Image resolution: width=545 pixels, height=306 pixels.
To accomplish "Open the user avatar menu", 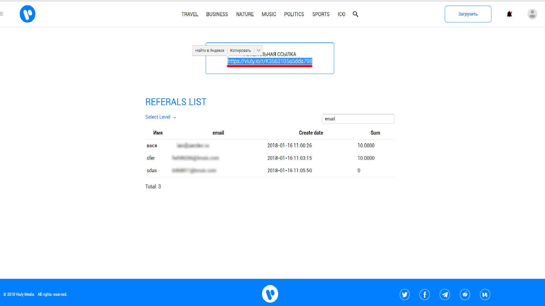I will click(x=532, y=14).
